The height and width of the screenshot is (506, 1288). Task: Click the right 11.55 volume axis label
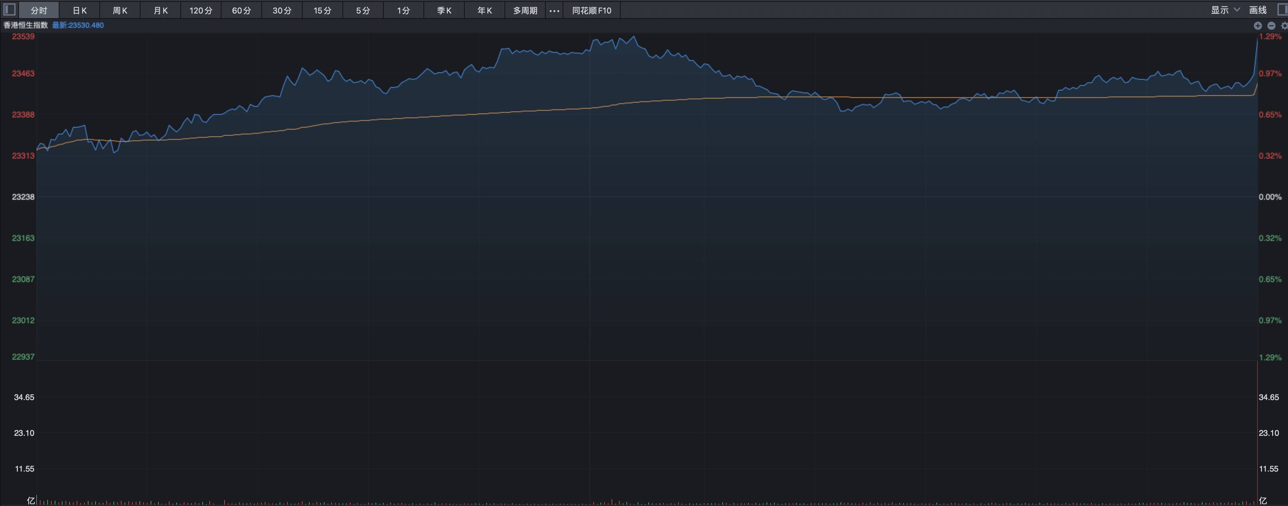1268,469
